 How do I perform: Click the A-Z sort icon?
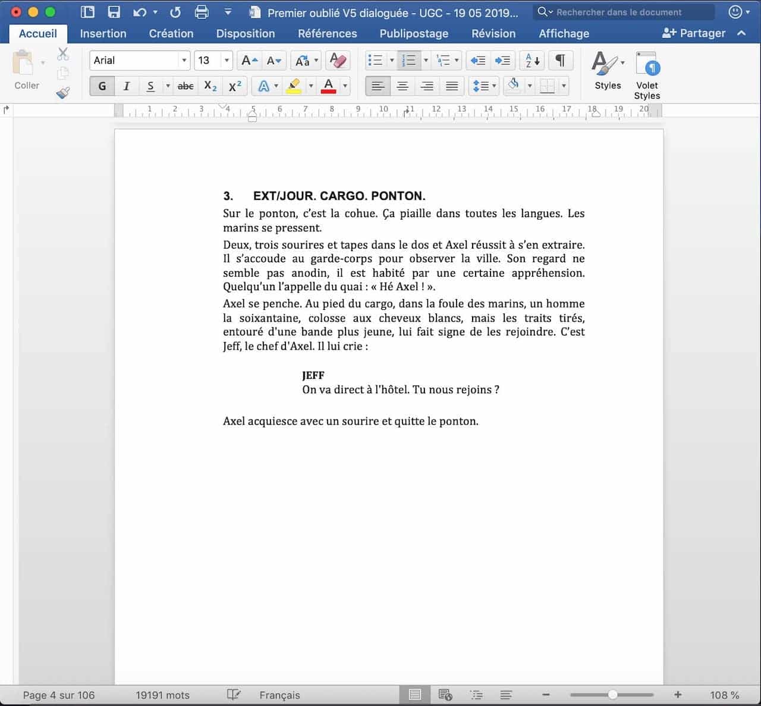coord(532,60)
